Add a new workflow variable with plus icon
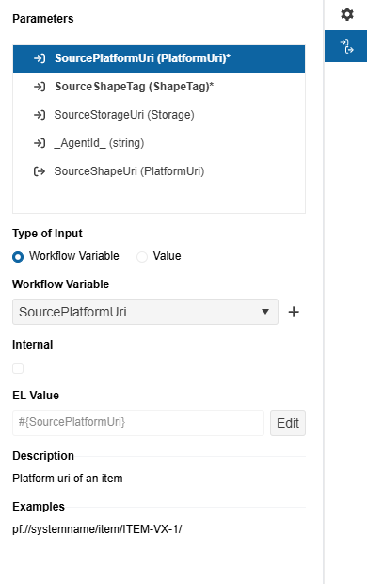 294,312
